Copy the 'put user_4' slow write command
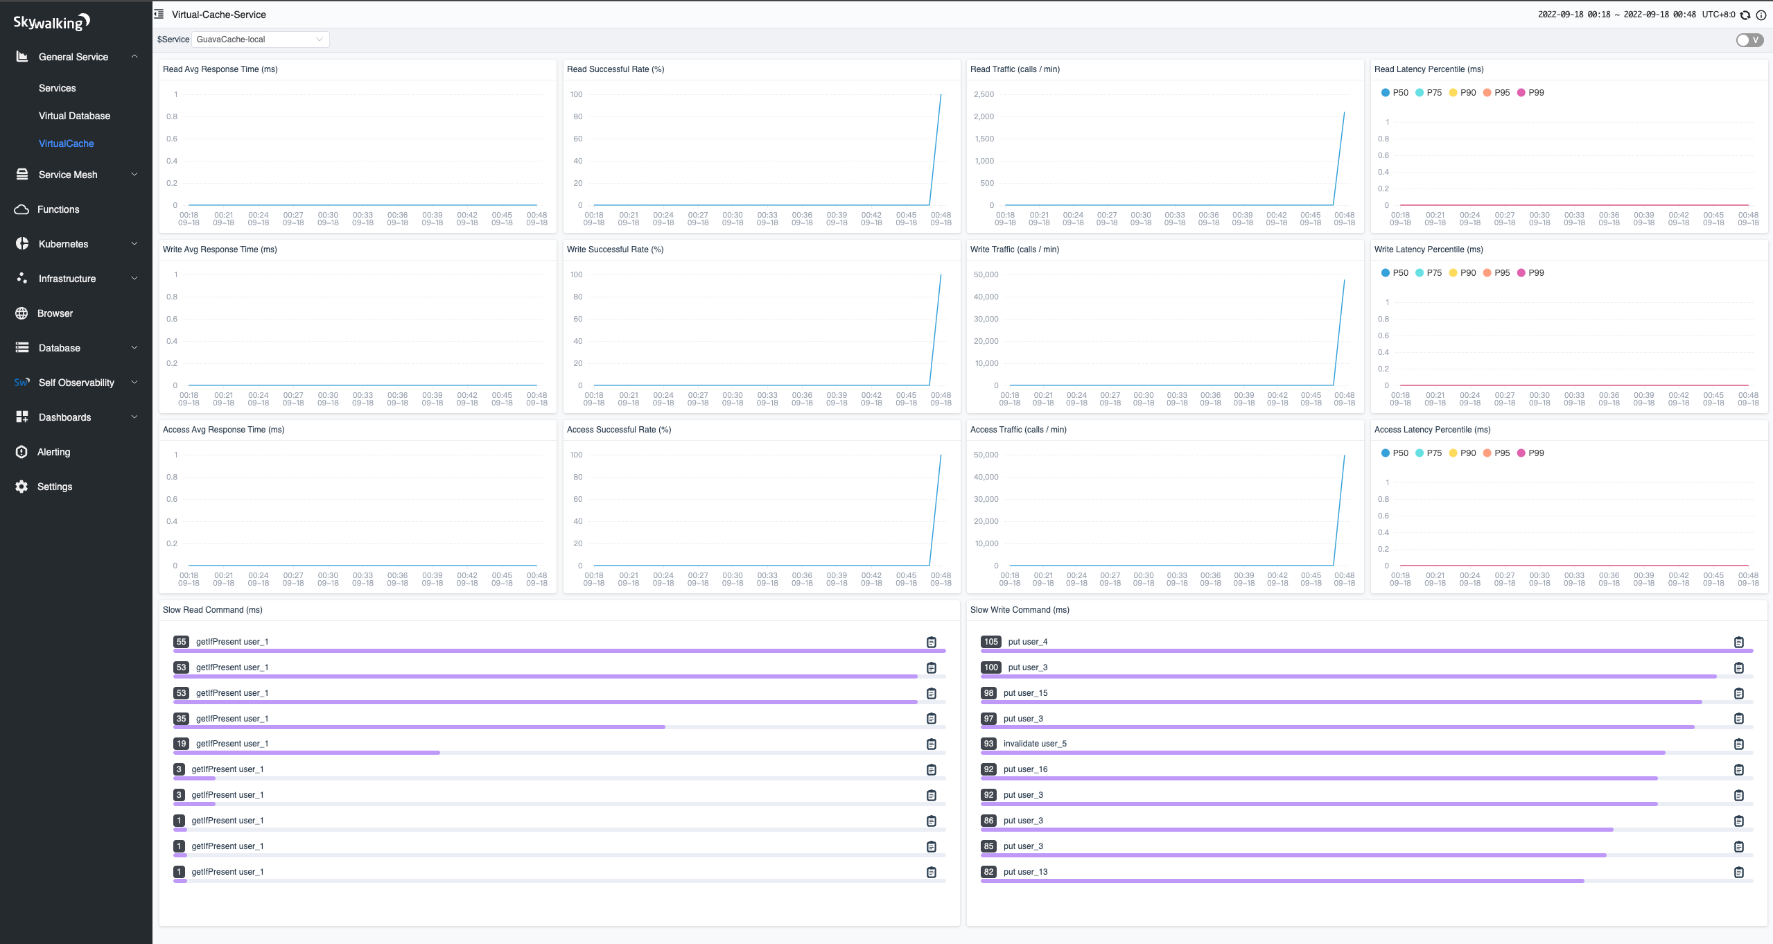The height and width of the screenshot is (944, 1773). click(x=1738, y=642)
